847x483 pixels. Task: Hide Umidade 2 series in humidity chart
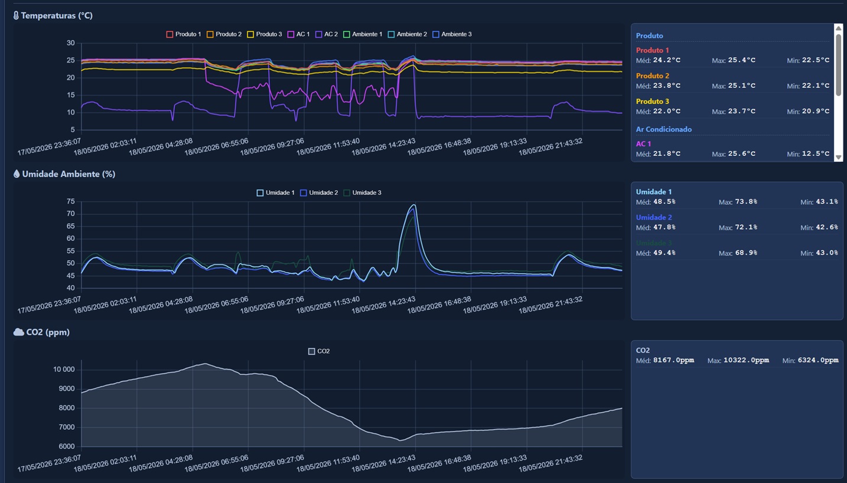click(319, 192)
